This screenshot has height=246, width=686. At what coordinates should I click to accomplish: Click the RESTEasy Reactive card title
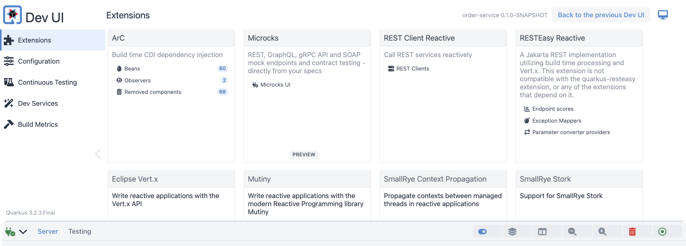pyautogui.click(x=552, y=38)
